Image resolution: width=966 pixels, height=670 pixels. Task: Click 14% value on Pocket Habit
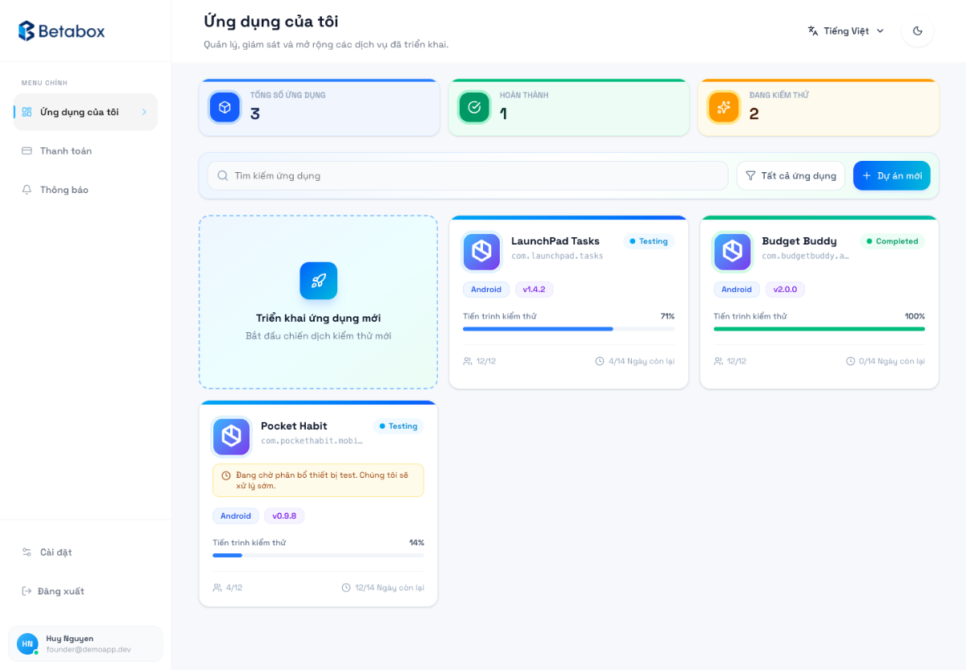coord(416,543)
